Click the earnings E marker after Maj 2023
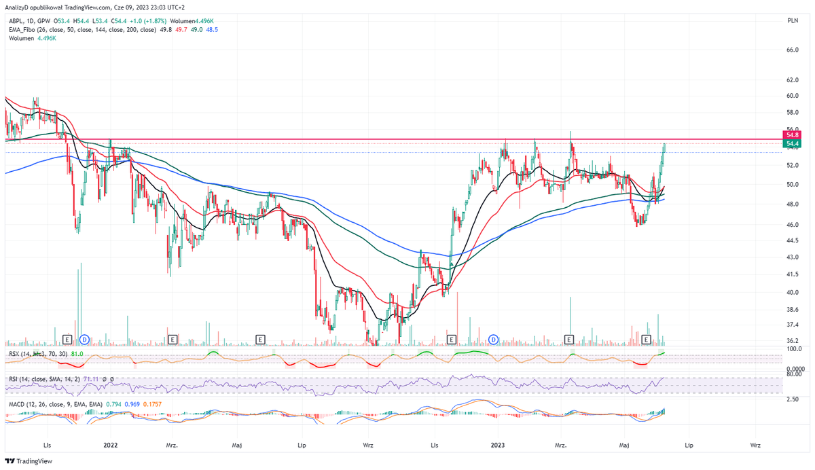Viewport: 815px width, 470px height. (x=647, y=338)
